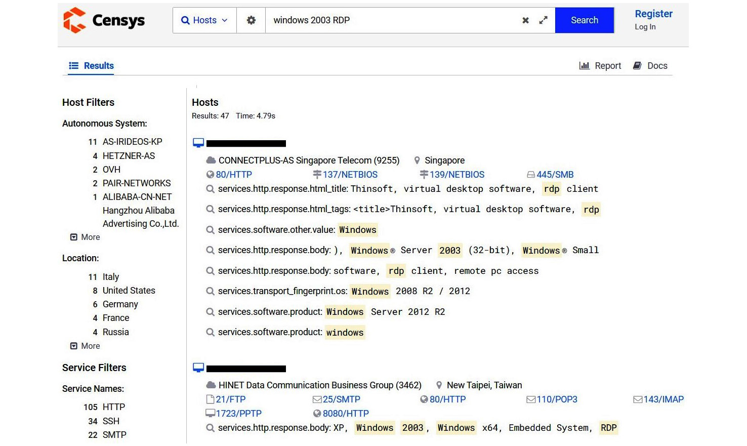The height and width of the screenshot is (446, 747).
Task: Click magnifier beside 'rdp client, remote pc access'
Action: tap(210, 271)
